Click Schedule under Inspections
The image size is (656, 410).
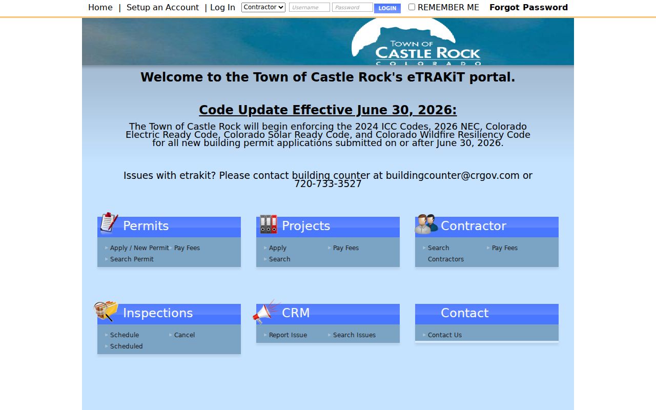click(125, 335)
